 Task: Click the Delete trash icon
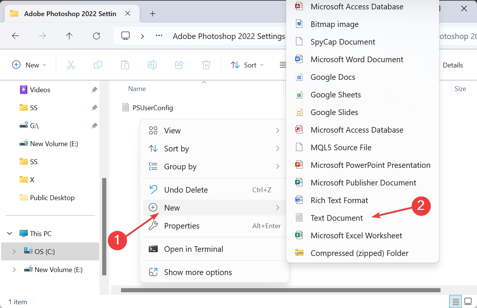click(x=206, y=65)
